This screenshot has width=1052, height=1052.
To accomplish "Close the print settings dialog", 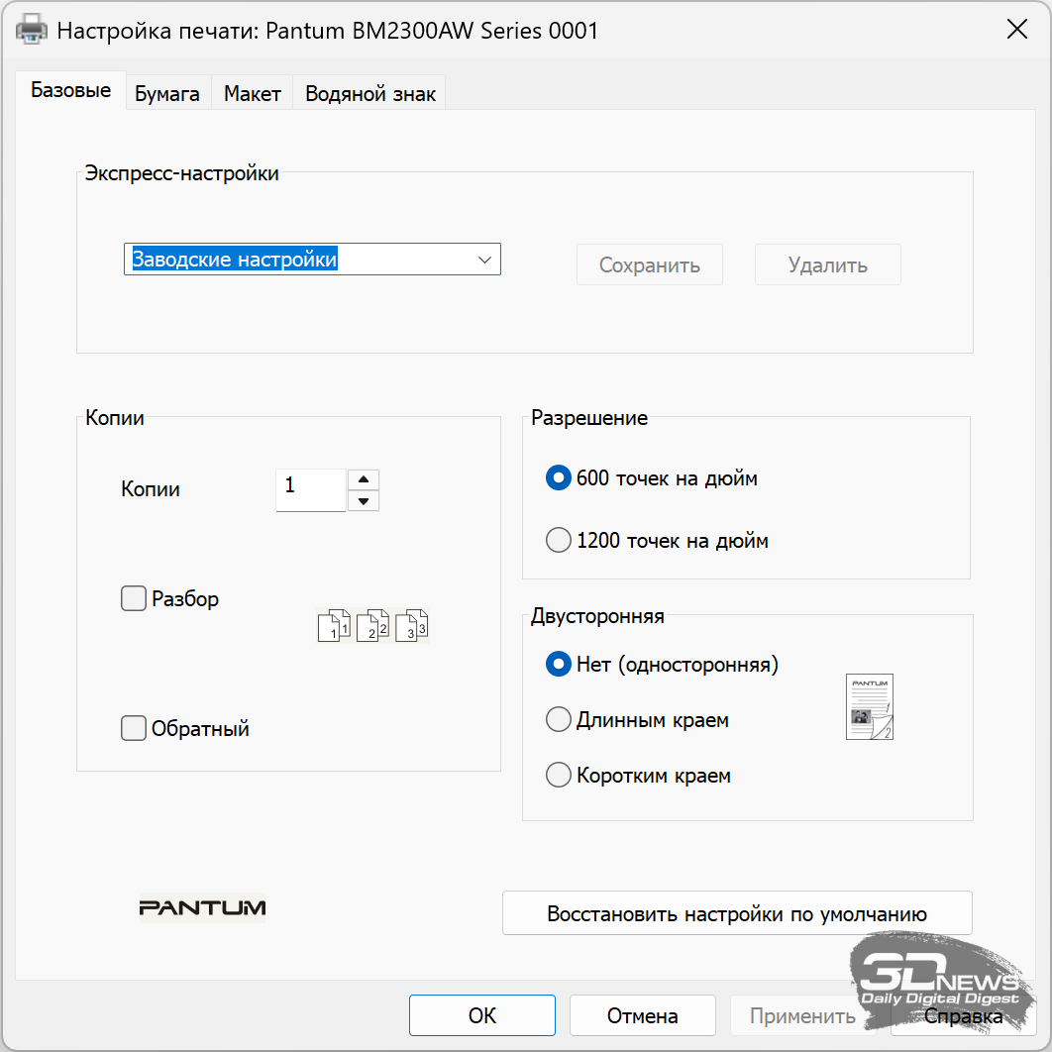I will (1016, 30).
